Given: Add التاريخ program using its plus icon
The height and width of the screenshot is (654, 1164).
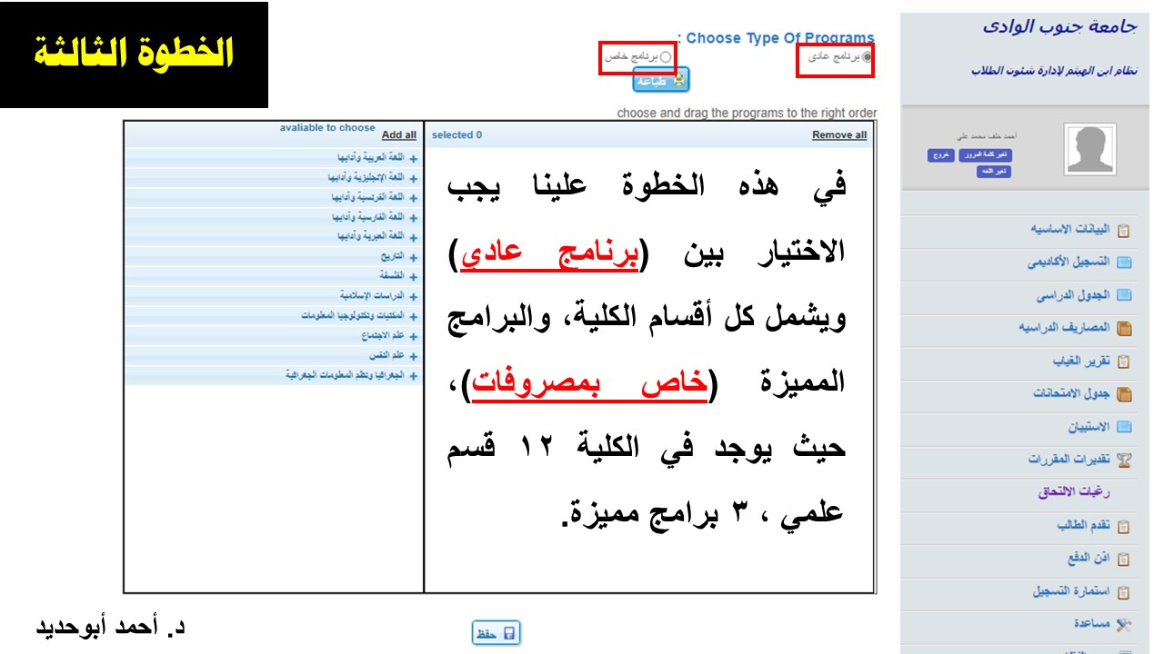Looking at the screenshot, I should [414, 257].
